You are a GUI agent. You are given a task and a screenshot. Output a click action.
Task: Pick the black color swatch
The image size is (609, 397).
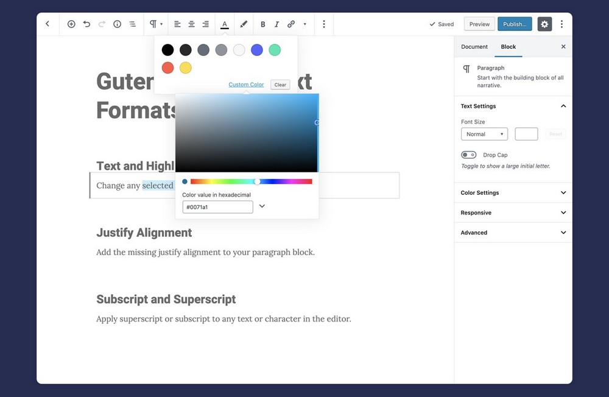[168, 50]
